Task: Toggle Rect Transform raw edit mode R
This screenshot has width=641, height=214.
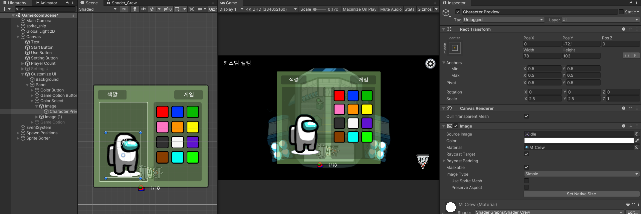Action: click(635, 55)
